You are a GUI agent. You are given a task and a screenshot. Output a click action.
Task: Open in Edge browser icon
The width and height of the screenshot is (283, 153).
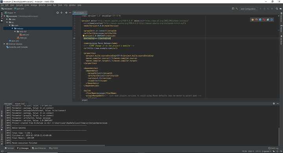pyautogui.click(x=272, y=20)
